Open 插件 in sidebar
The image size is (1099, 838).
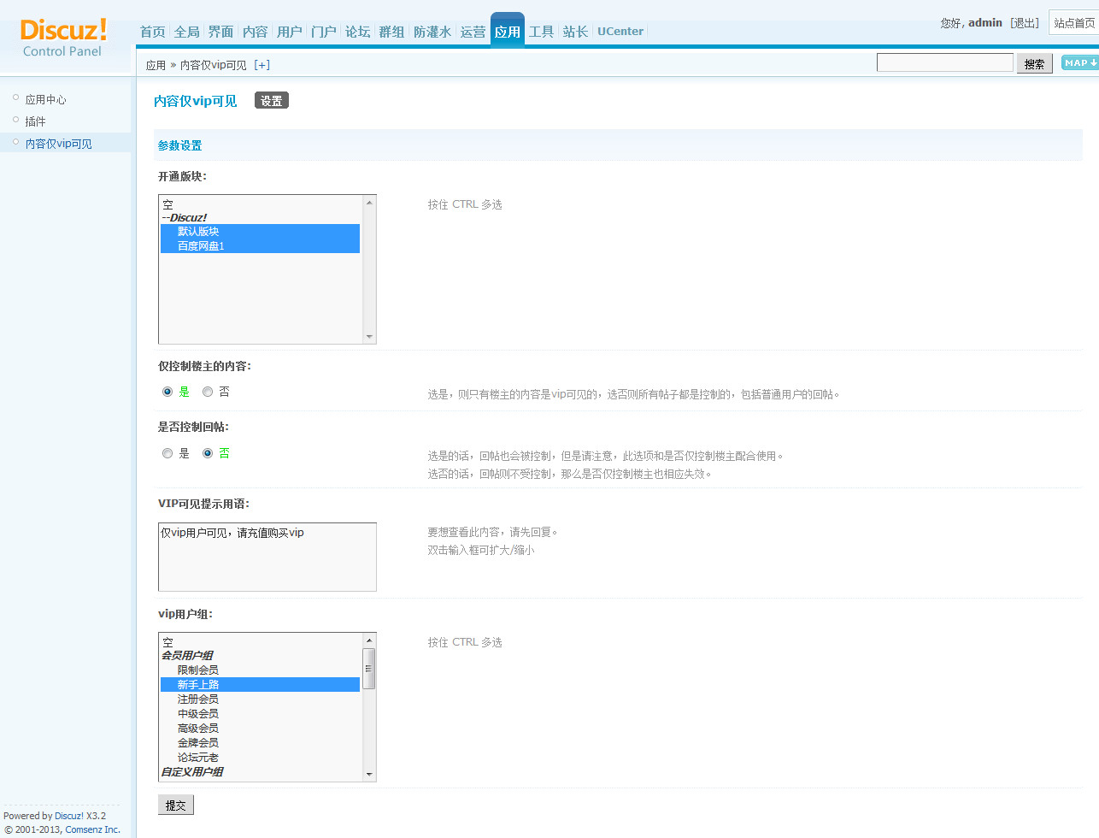coord(36,121)
